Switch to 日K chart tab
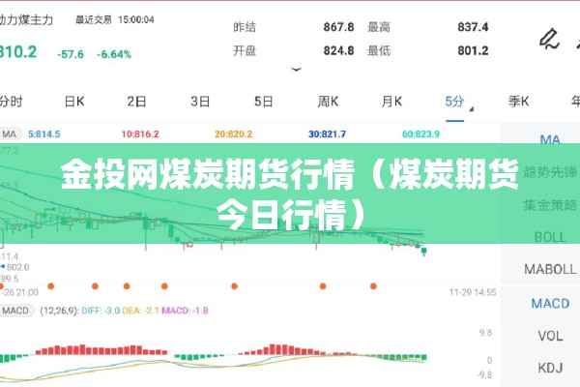 (x=74, y=102)
